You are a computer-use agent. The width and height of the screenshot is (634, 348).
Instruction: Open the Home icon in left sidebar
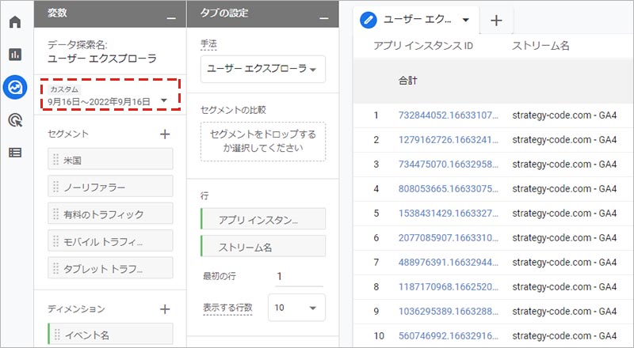coord(15,21)
